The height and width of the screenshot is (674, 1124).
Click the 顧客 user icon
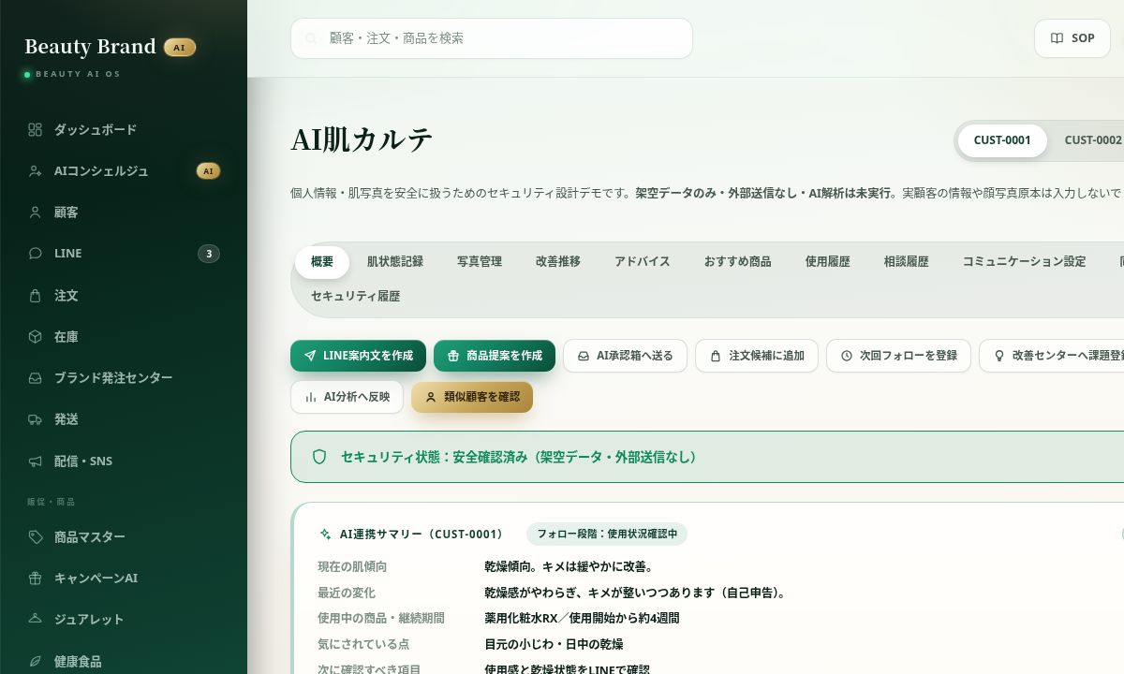[x=36, y=212]
